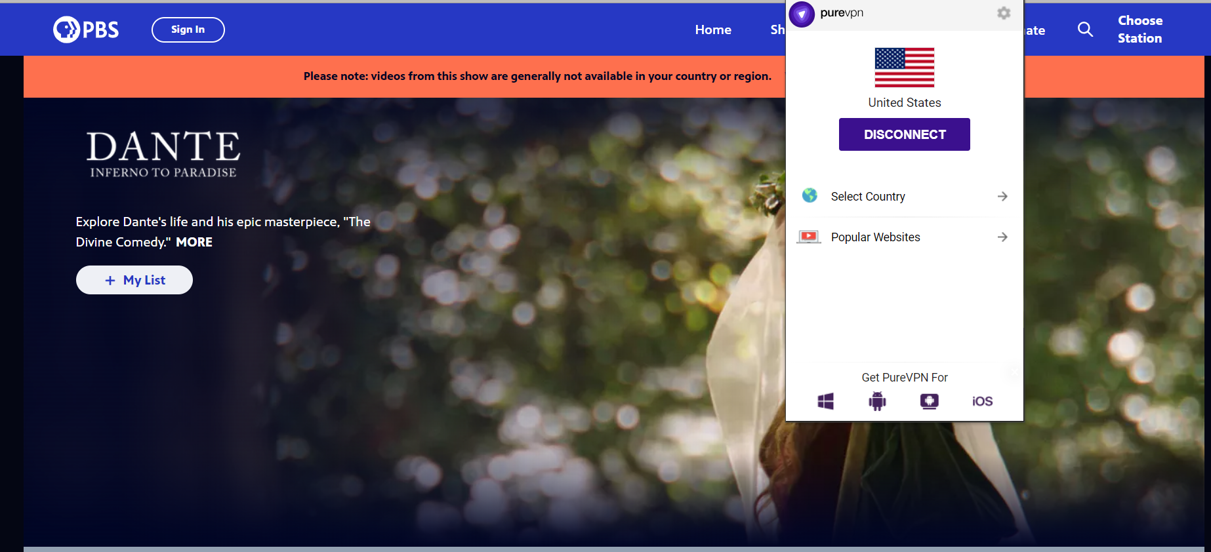
Task: Go to the Home menu item
Action: 712,30
